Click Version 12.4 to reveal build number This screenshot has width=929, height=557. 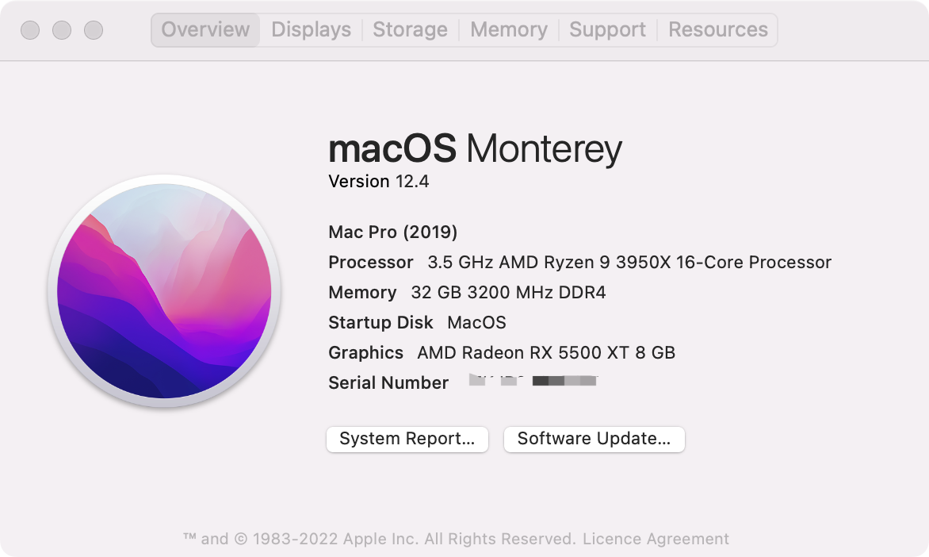(379, 182)
